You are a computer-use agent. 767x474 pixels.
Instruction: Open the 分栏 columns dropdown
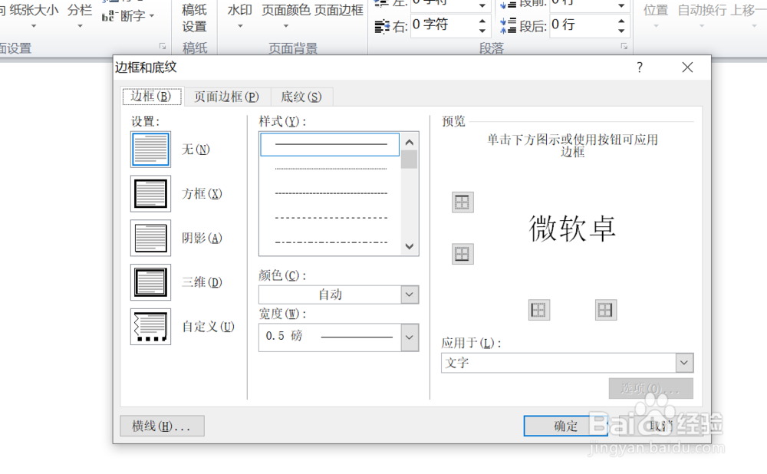tap(80, 15)
